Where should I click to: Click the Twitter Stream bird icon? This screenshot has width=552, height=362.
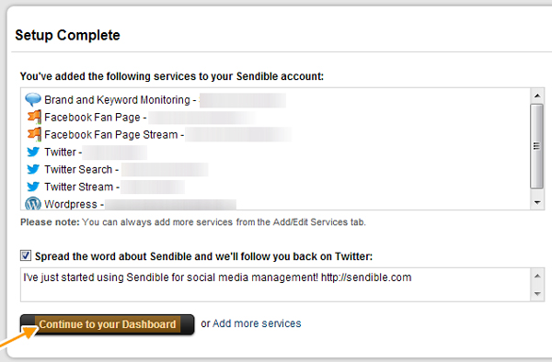point(33,187)
